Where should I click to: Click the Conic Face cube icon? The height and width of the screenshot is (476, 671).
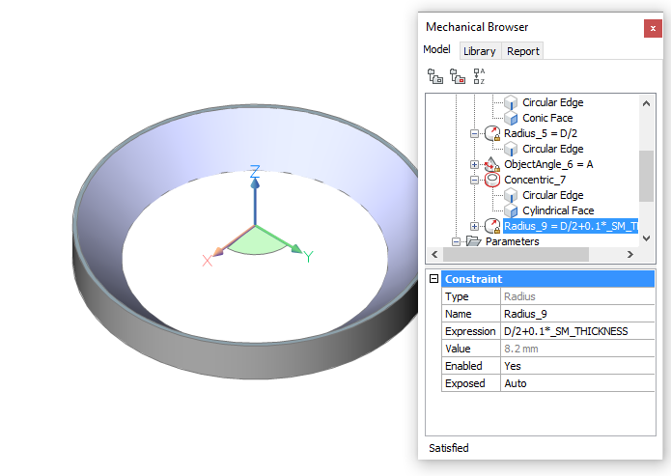[512, 118]
